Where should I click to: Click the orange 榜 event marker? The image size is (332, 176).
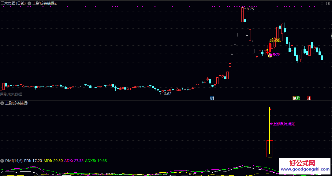point(295,98)
